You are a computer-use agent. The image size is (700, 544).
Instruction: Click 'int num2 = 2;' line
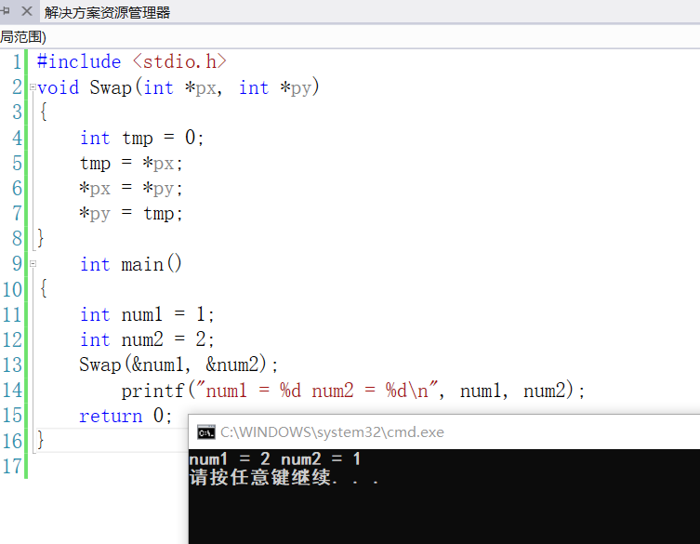(x=147, y=339)
